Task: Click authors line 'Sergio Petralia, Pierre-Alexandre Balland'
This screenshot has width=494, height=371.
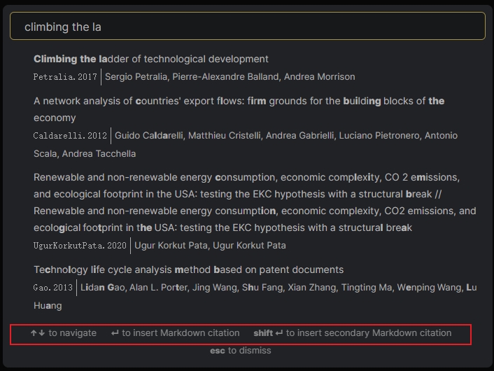Action: tap(230, 76)
